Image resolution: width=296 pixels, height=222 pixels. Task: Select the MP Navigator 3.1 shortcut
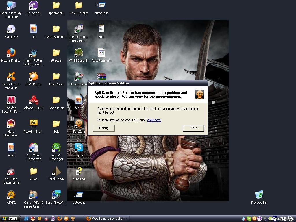click(79, 81)
